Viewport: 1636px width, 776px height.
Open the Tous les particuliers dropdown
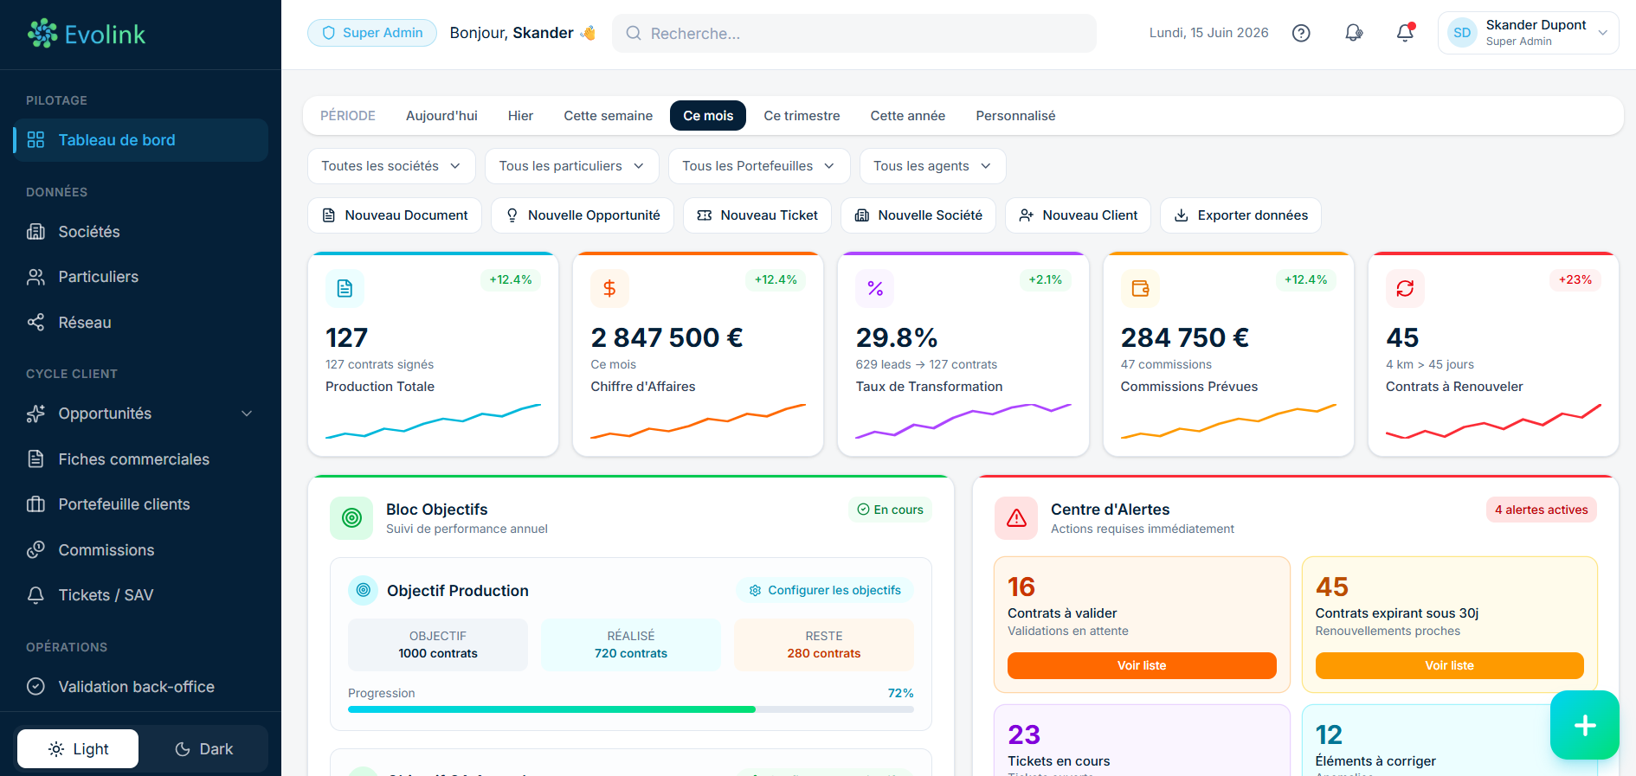572,166
